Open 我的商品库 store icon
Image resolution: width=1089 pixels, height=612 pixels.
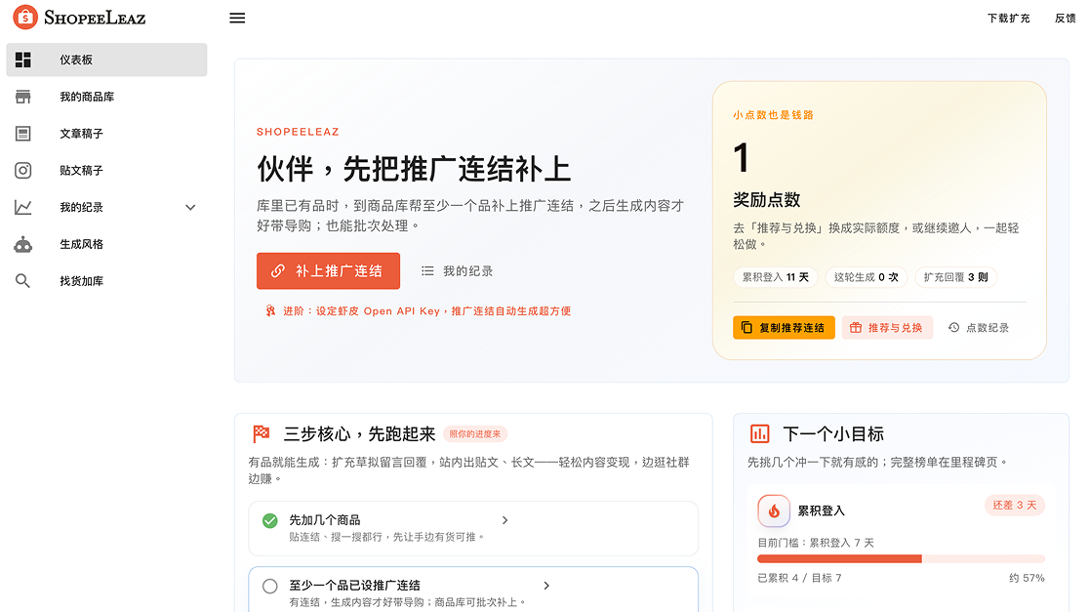[23, 97]
